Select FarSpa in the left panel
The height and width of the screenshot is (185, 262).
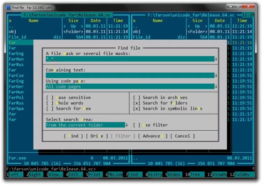click(16, 108)
